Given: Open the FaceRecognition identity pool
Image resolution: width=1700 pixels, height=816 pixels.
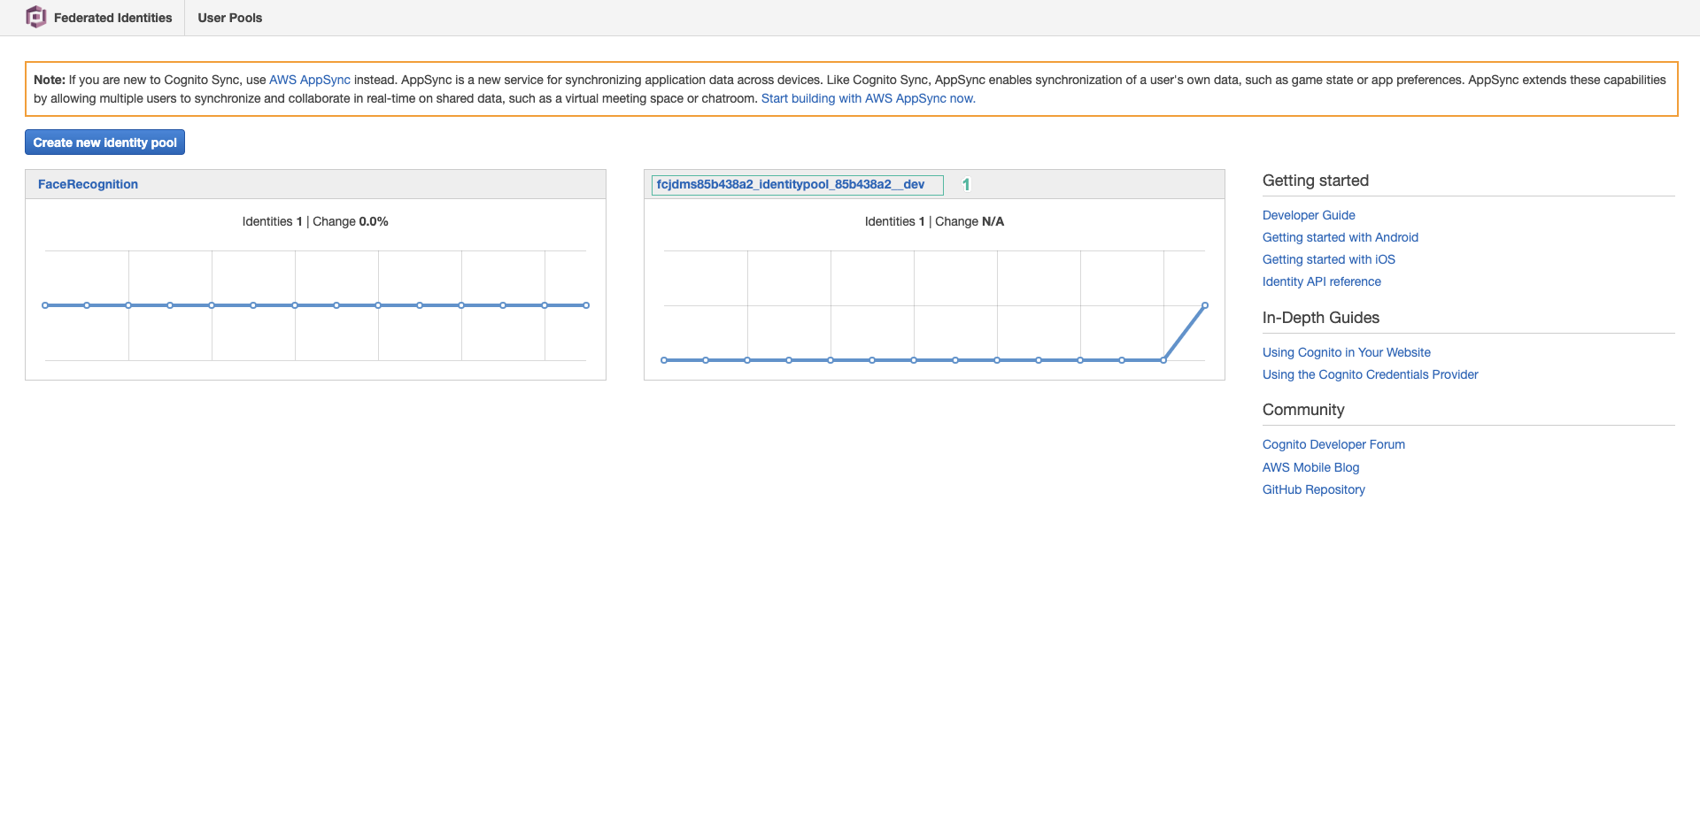Looking at the screenshot, I should pyautogui.click(x=88, y=184).
